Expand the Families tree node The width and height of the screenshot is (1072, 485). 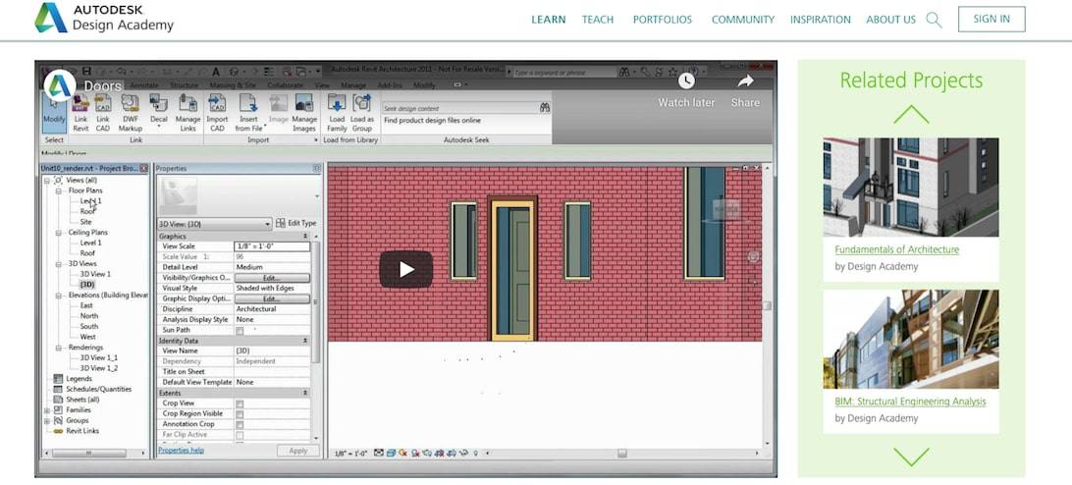tap(47, 409)
